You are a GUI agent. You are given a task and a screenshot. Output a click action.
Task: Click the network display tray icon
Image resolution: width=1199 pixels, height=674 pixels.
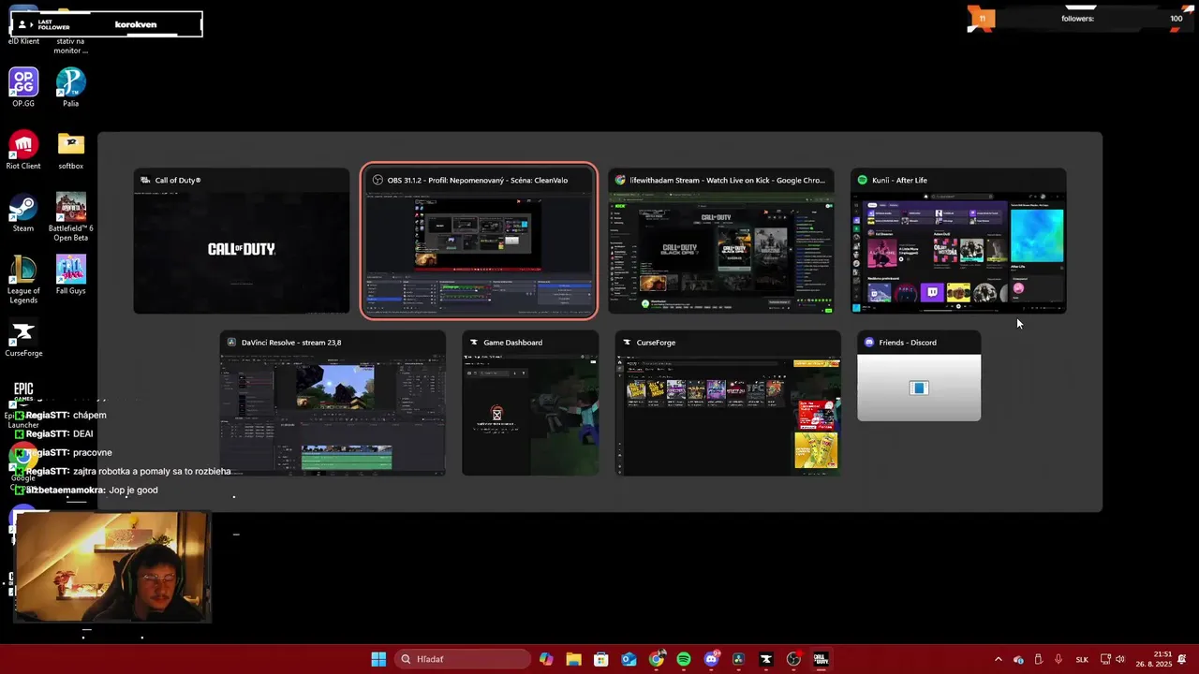tap(1104, 659)
